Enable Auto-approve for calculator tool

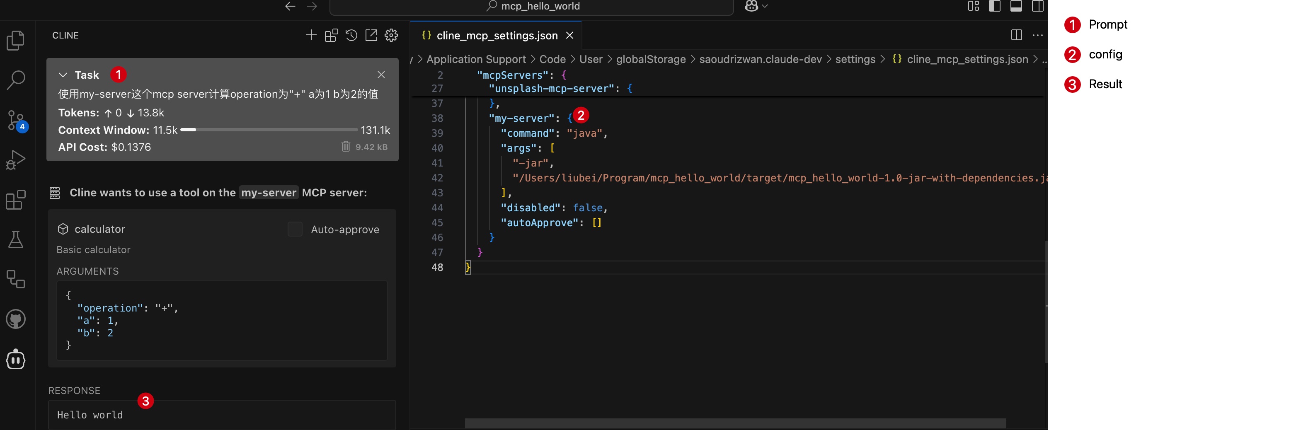click(295, 229)
